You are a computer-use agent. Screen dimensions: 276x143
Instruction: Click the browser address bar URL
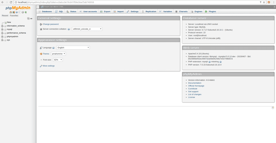56,2
